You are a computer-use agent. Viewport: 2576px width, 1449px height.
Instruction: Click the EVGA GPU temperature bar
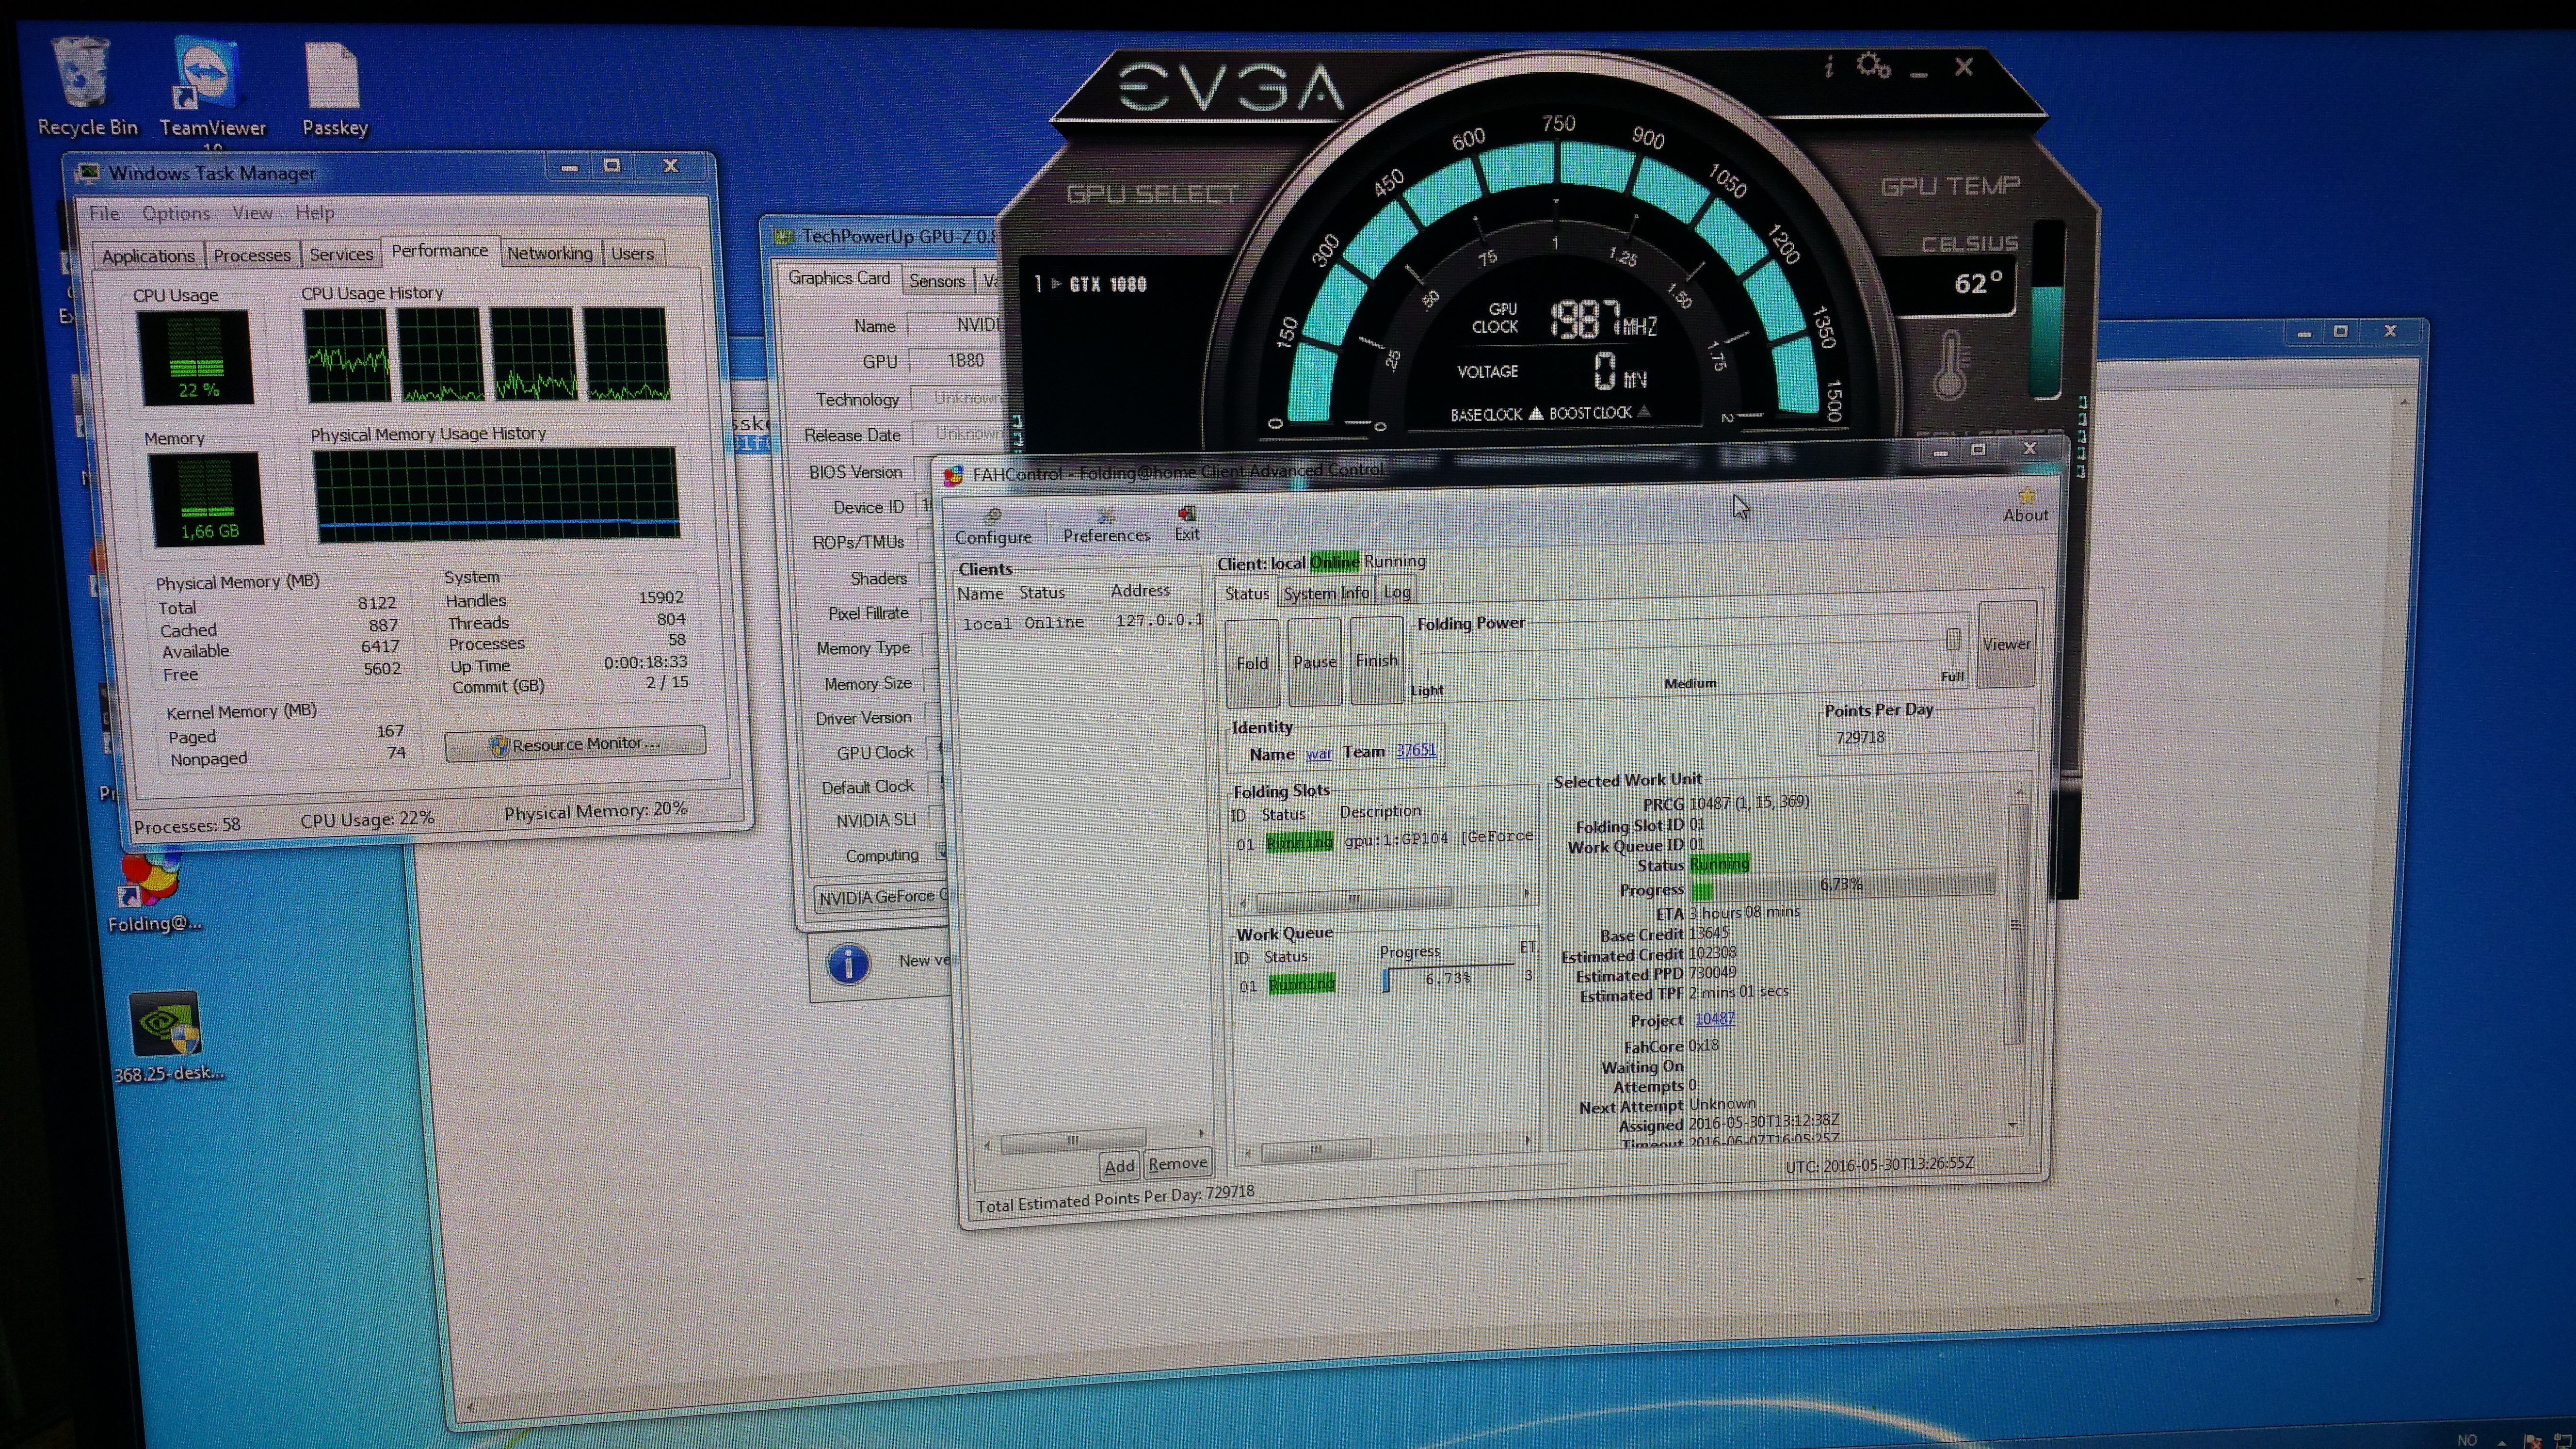[2047, 310]
